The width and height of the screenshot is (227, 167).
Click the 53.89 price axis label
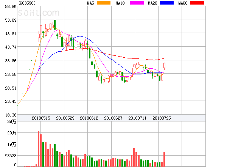click(11, 20)
